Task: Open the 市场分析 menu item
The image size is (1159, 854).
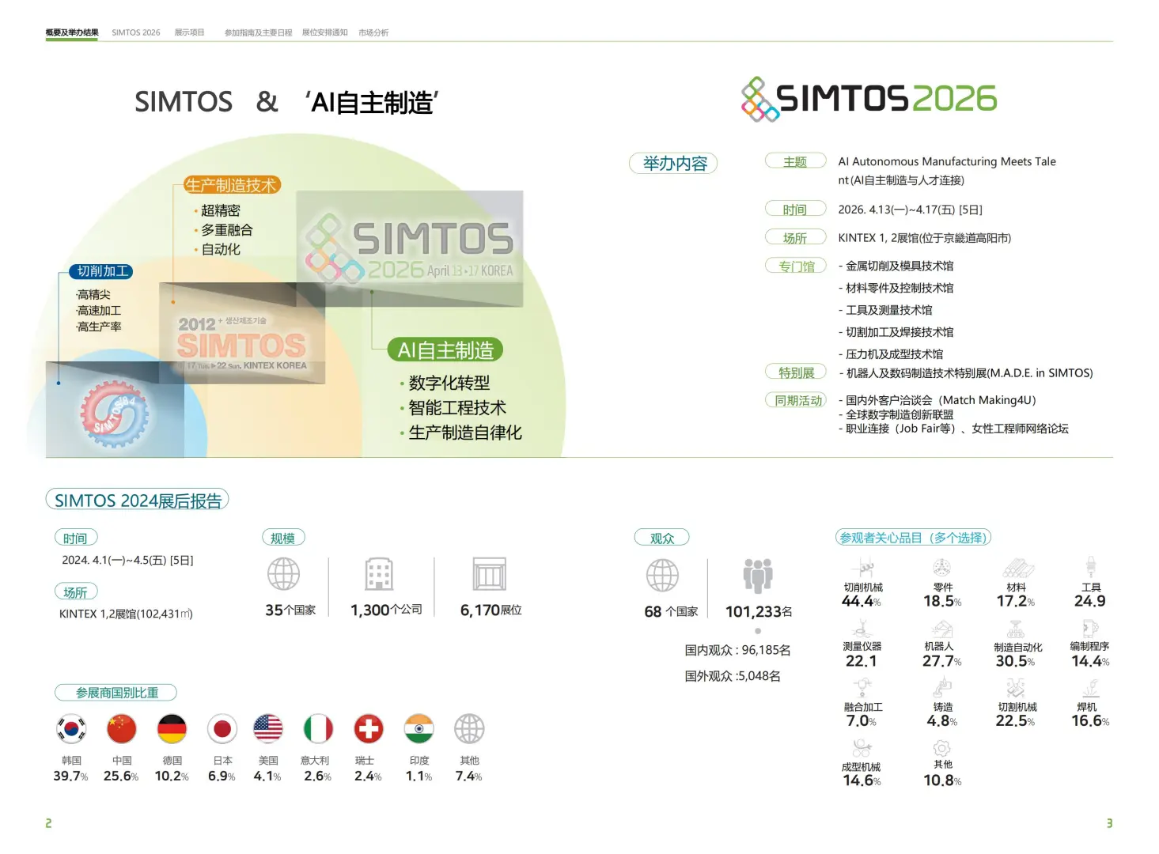Action: 373,32
